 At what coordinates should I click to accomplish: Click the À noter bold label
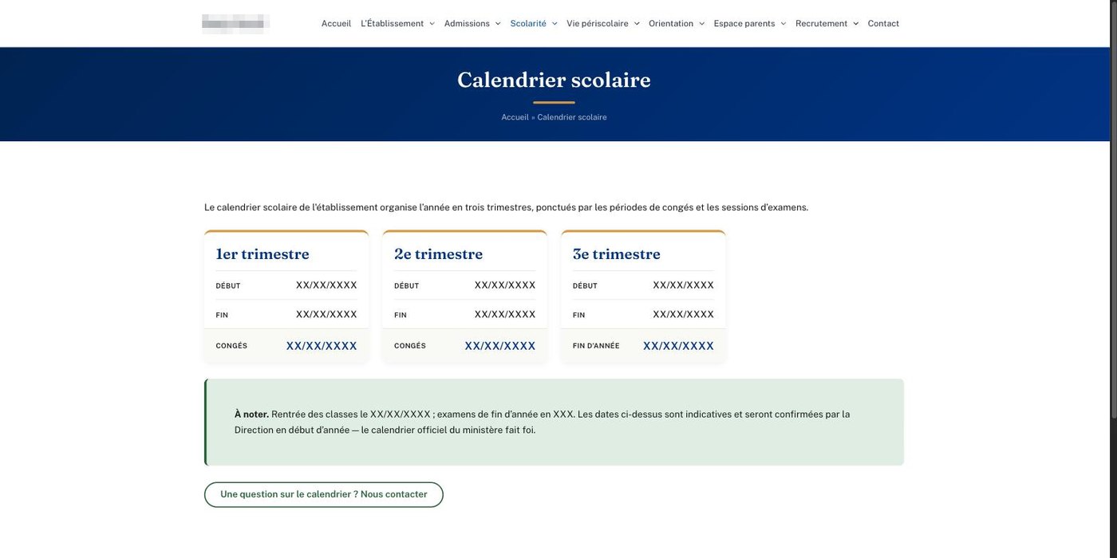click(x=251, y=415)
